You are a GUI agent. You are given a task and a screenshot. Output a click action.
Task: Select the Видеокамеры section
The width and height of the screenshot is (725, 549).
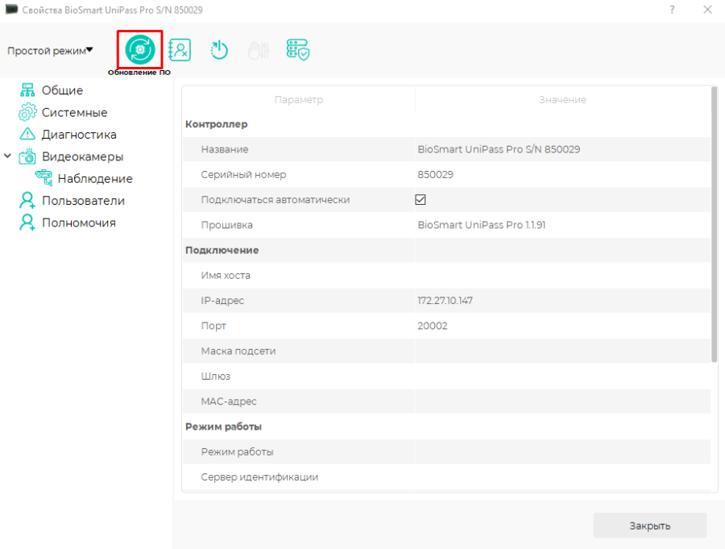tap(83, 156)
